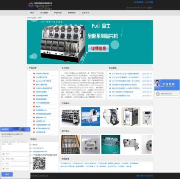180x179 pixels.
Task: Open the first hot news article link
Action: 125,74
